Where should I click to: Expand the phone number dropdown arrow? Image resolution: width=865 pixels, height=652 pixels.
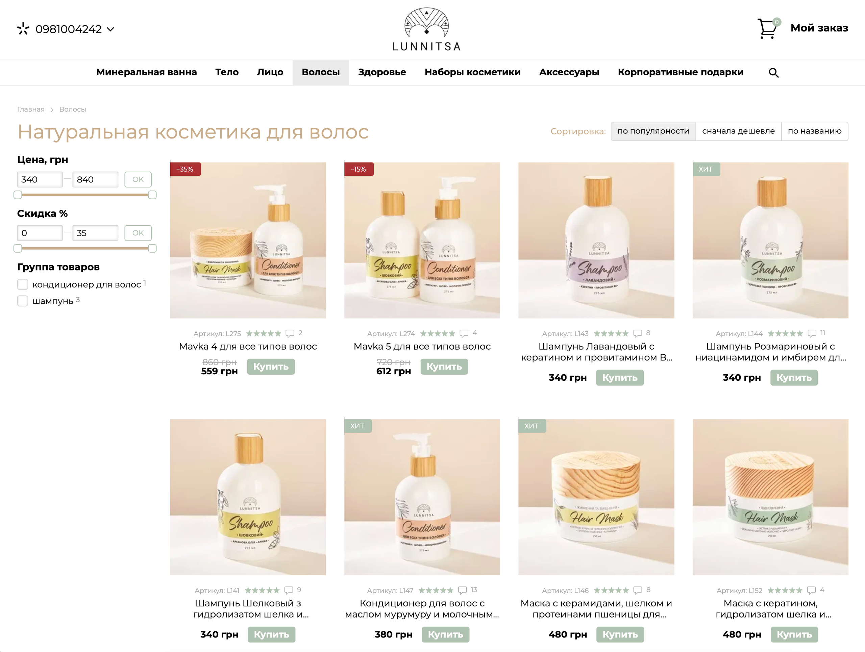111,29
